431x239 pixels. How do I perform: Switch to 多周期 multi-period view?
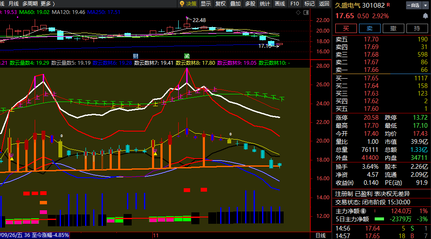click(x=30, y=3)
